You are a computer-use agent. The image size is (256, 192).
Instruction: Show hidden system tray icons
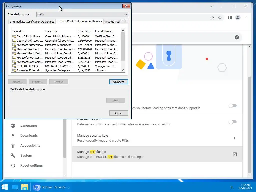[x=232, y=187]
